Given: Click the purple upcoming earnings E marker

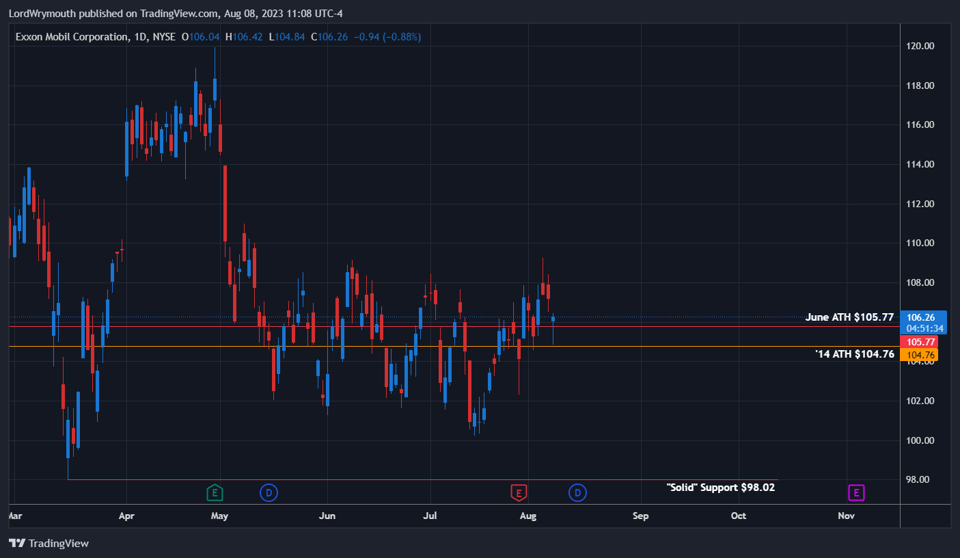Looking at the screenshot, I should [857, 492].
